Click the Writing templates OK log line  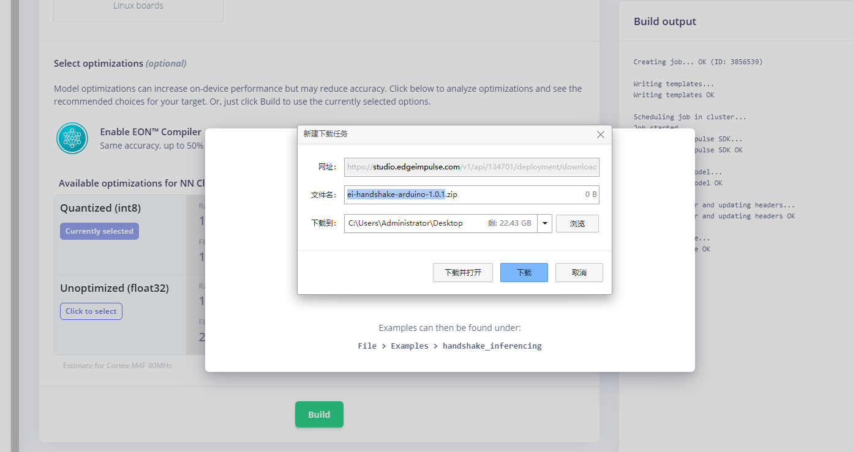(x=674, y=95)
